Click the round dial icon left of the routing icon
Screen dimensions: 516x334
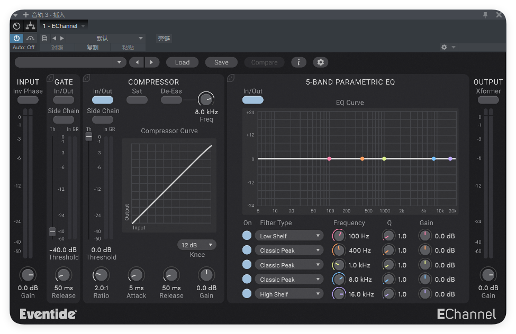click(17, 26)
